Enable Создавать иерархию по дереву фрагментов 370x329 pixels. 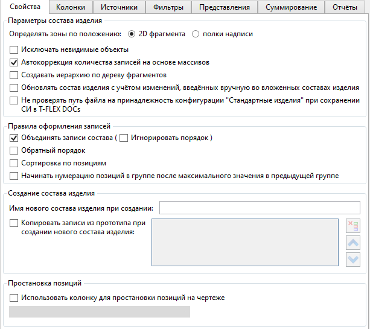[x=14, y=75]
